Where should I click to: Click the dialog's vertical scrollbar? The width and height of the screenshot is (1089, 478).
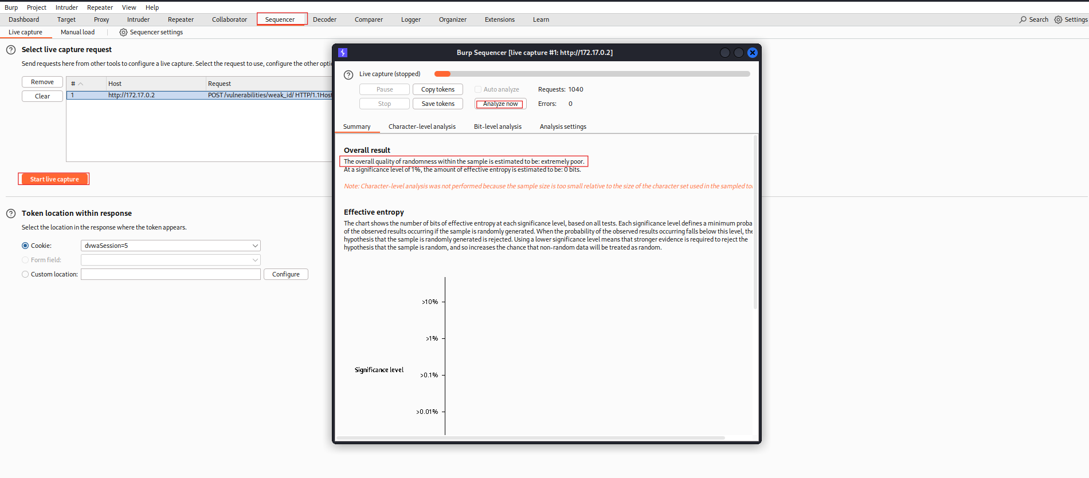pos(755,222)
